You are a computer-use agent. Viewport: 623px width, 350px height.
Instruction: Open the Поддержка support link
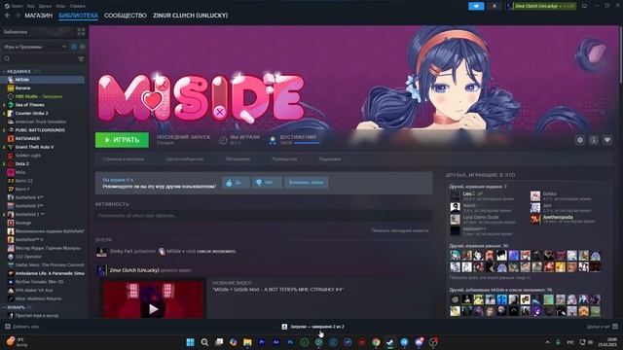[330, 159]
